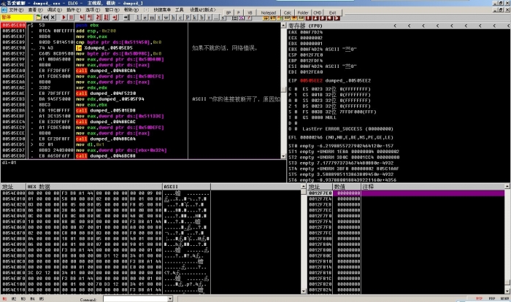The width and height of the screenshot is (511, 302).
Task: Open Folder button in toolbar
Action: click(303, 12)
